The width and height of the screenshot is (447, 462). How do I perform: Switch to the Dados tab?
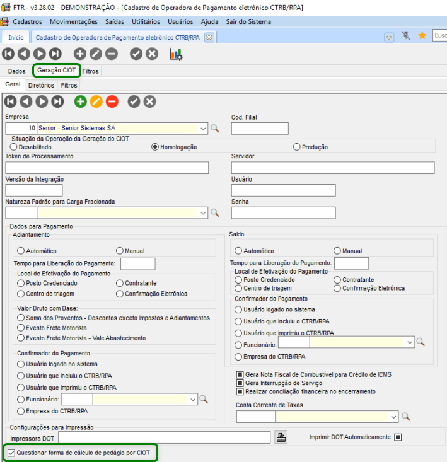pos(17,71)
